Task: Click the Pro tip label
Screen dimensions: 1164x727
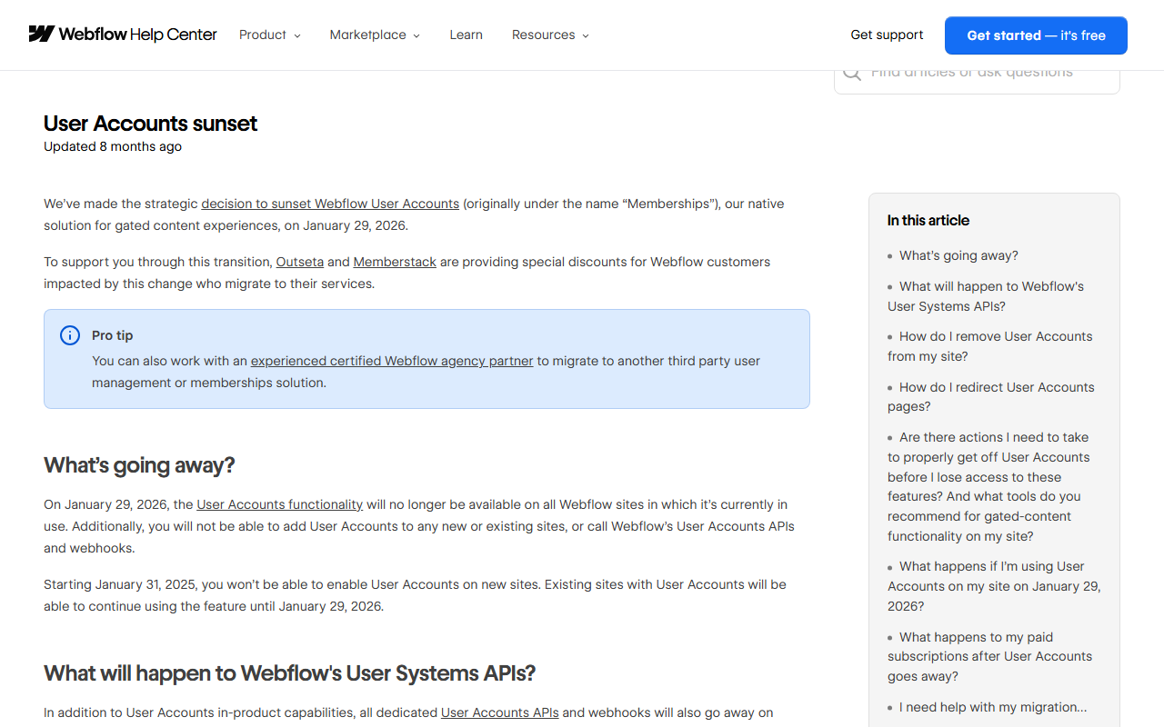Action: tap(113, 335)
